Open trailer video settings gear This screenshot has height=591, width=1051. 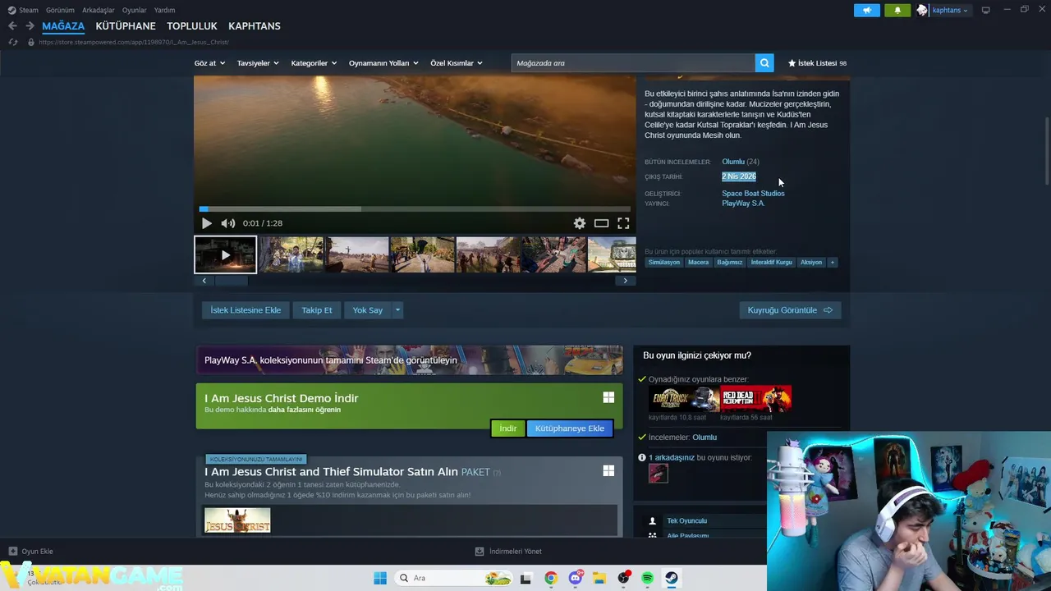[580, 223]
